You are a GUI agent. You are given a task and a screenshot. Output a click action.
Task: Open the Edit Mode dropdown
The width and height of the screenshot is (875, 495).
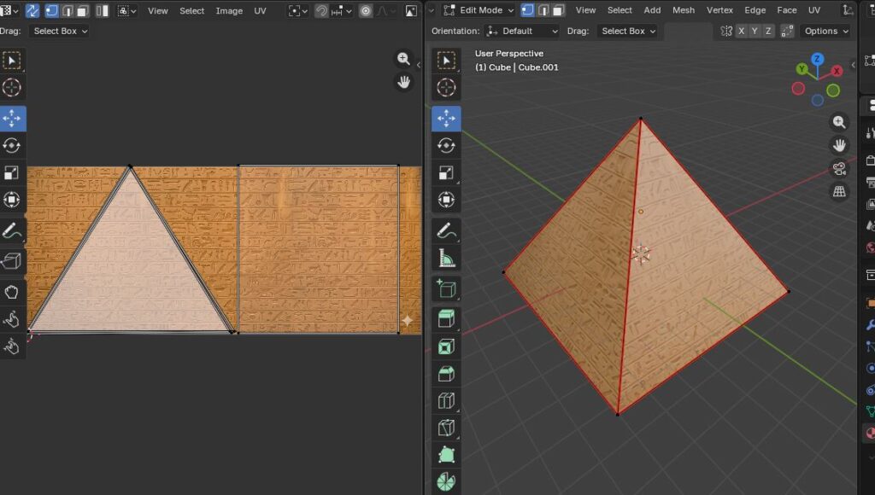(479, 10)
